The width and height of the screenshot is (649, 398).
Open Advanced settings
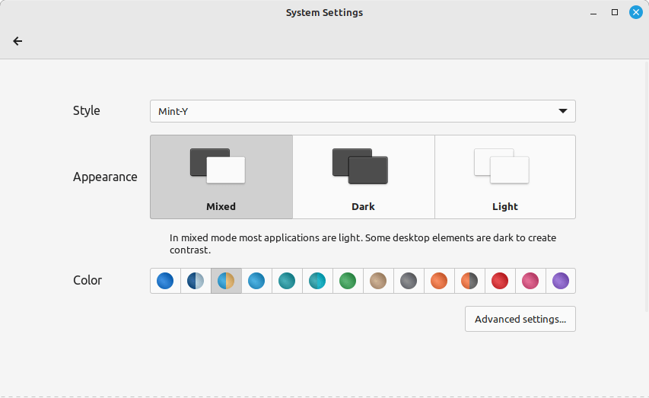tap(520, 319)
